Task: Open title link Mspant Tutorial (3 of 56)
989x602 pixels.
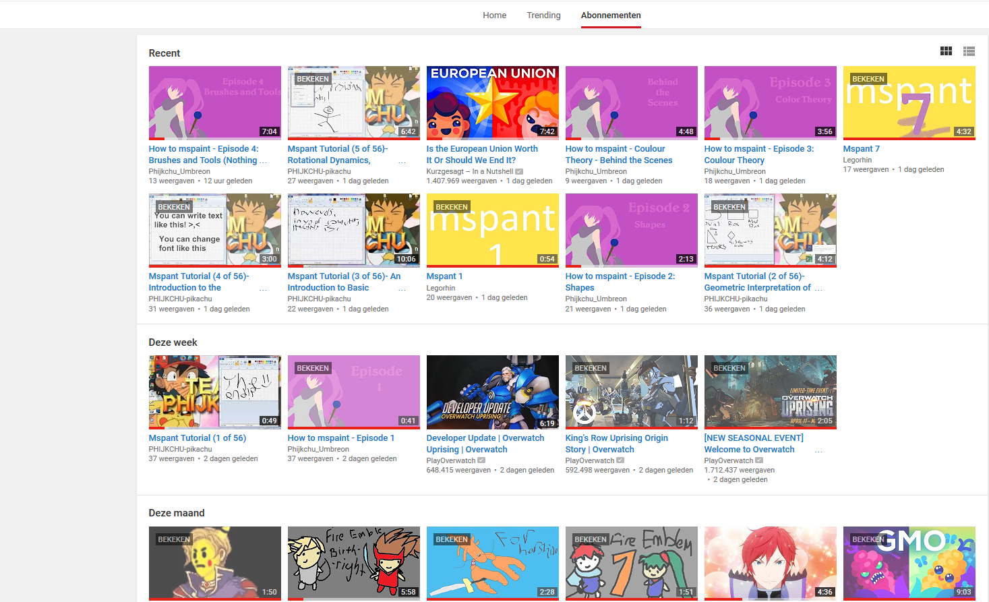Action: [x=344, y=282]
